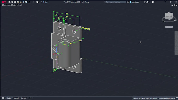Expand the search box arrow
The width and height of the screenshot is (178, 100).
tap(104, 2)
